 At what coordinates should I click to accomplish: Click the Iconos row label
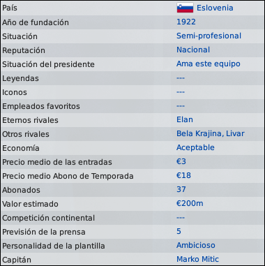[x=15, y=92]
